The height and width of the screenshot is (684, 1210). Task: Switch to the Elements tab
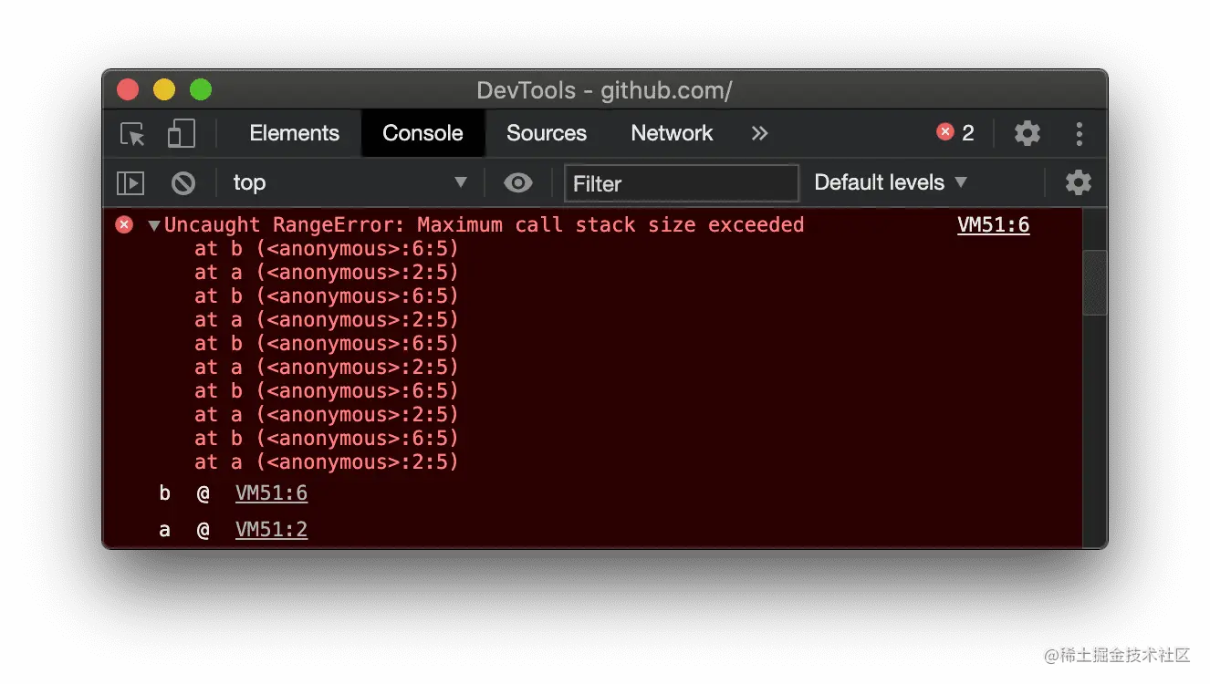(x=294, y=134)
